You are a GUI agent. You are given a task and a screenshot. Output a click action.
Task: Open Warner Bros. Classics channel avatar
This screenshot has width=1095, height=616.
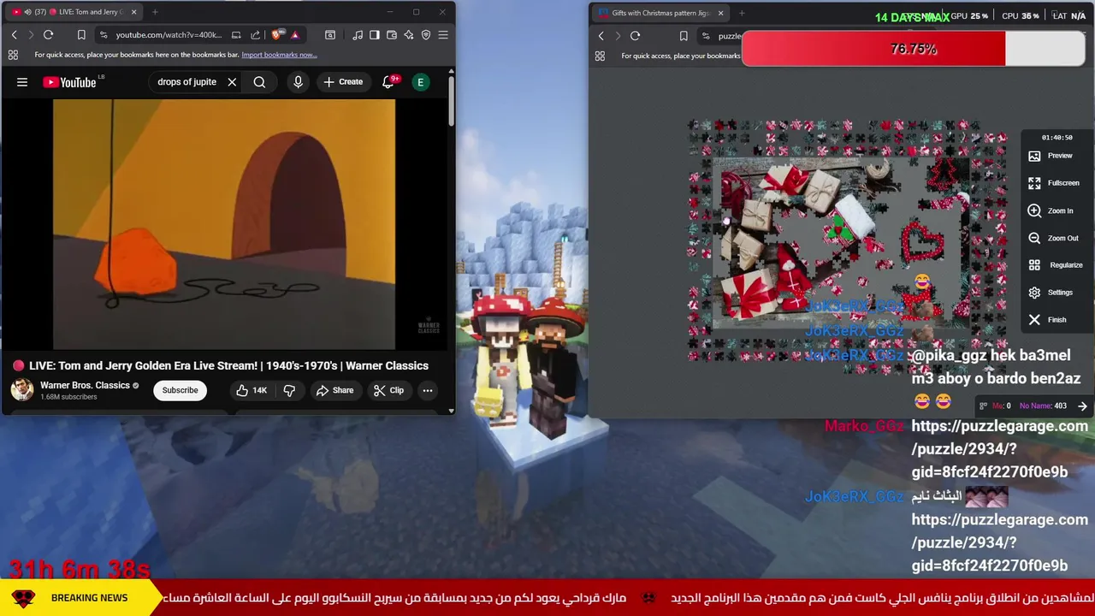click(21, 390)
